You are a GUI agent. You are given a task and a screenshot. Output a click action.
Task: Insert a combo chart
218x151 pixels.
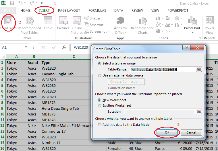(x=178, y=25)
